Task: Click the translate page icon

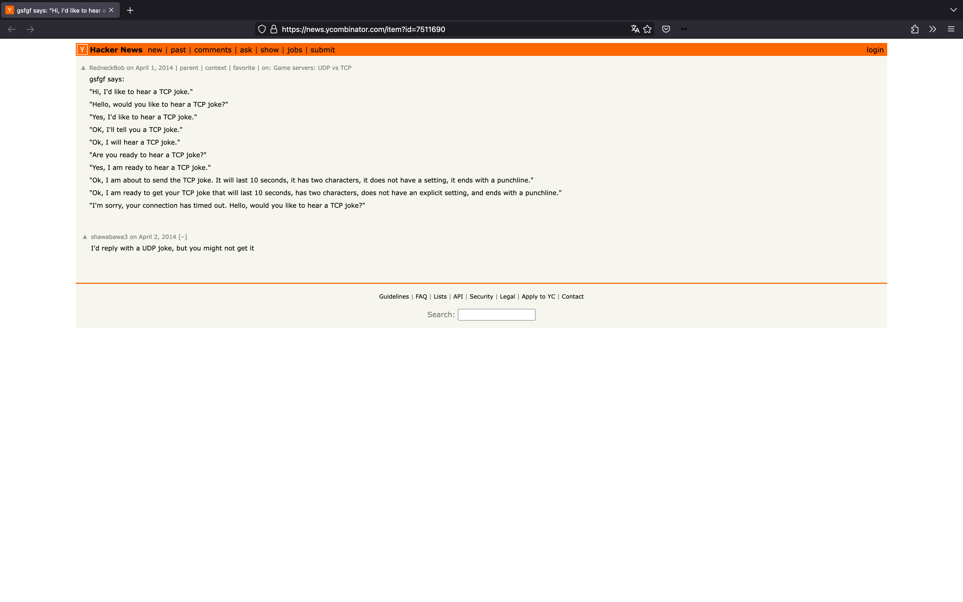Action: tap(635, 29)
